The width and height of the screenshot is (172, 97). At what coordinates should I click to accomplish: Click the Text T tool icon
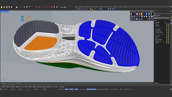(115, 9)
